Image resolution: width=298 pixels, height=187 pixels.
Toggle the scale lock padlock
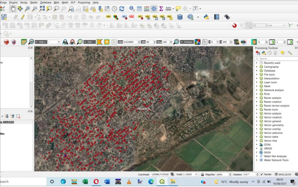click(202, 175)
